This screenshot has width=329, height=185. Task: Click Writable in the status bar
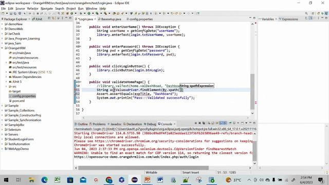click(151, 172)
